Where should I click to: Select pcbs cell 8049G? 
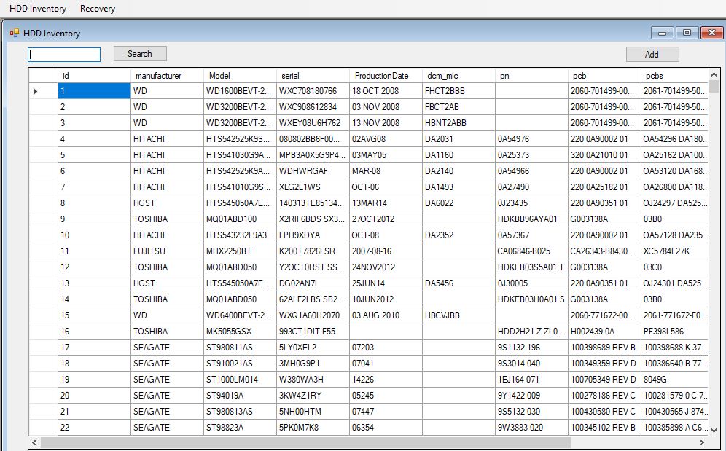(674, 379)
